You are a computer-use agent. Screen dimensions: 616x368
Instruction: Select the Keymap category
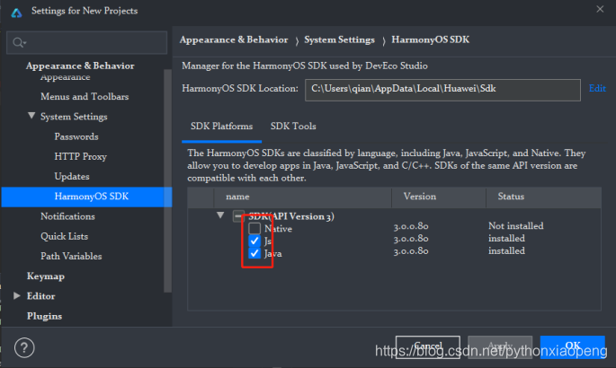pyautogui.click(x=46, y=276)
